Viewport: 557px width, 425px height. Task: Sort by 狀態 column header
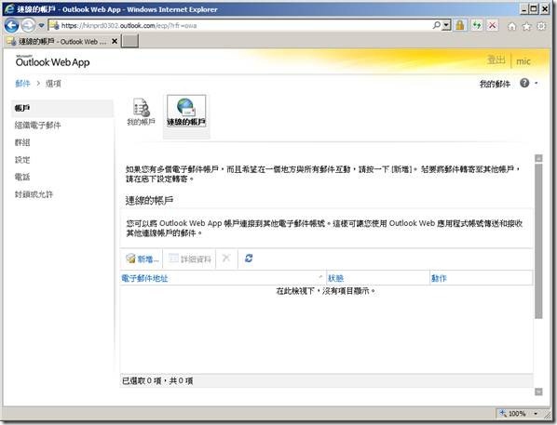378,278
